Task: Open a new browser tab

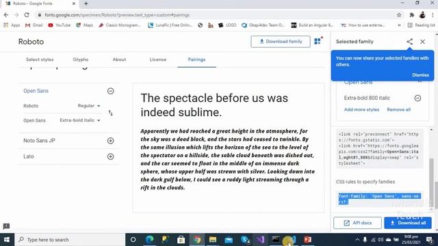Action: click(x=86, y=3)
